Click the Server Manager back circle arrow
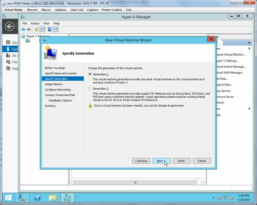257x205 pixels. click(9, 26)
